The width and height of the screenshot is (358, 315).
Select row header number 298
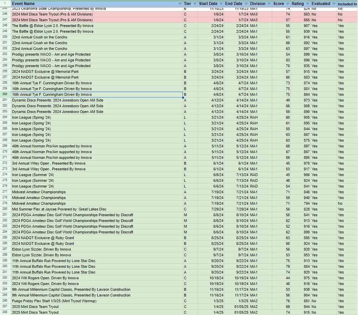tap(5, 312)
